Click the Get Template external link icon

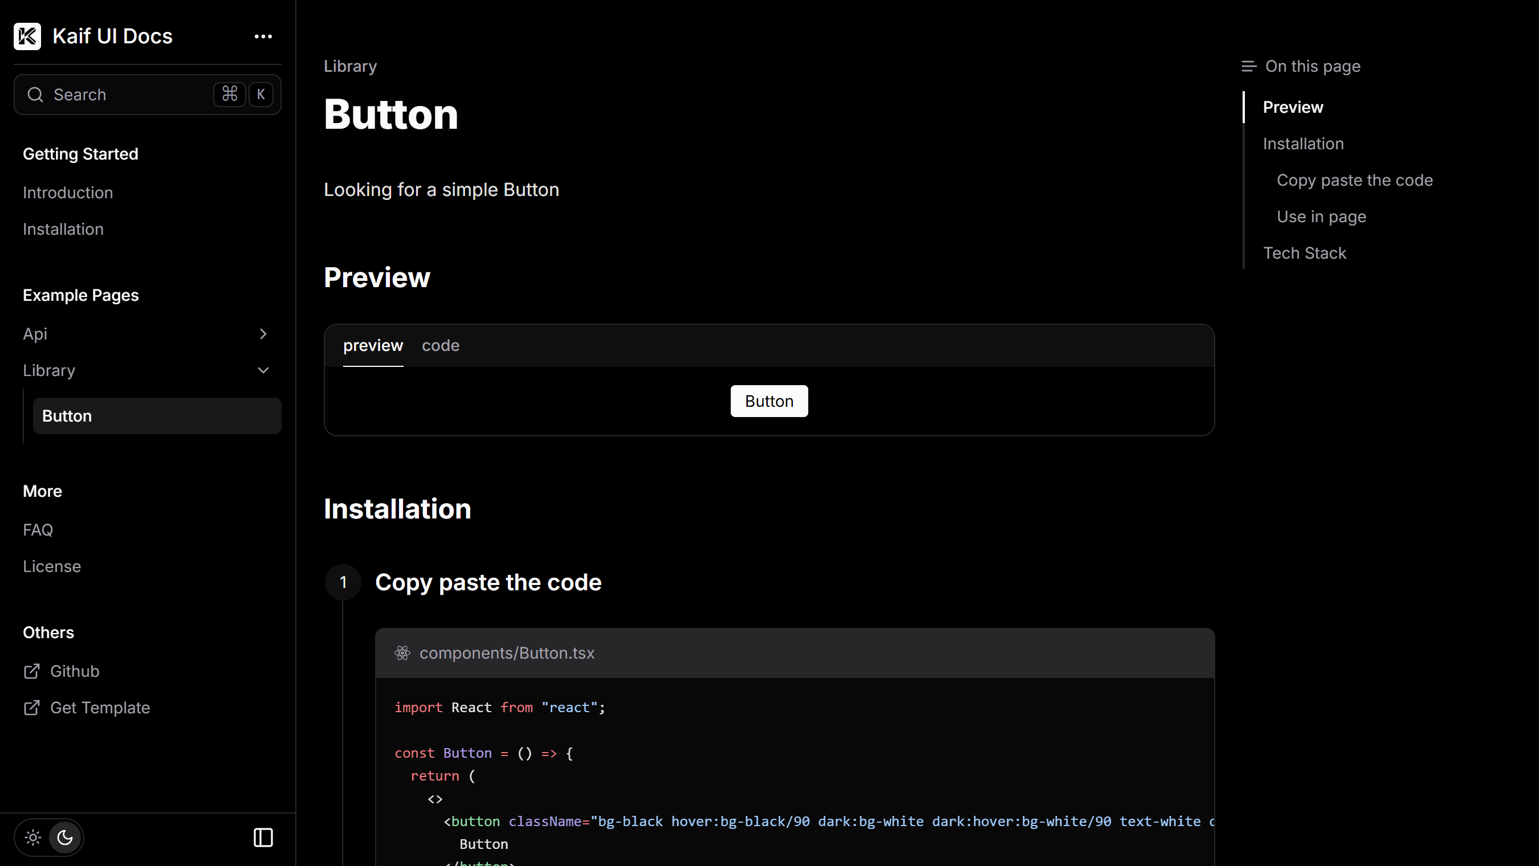click(x=32, y=708)
